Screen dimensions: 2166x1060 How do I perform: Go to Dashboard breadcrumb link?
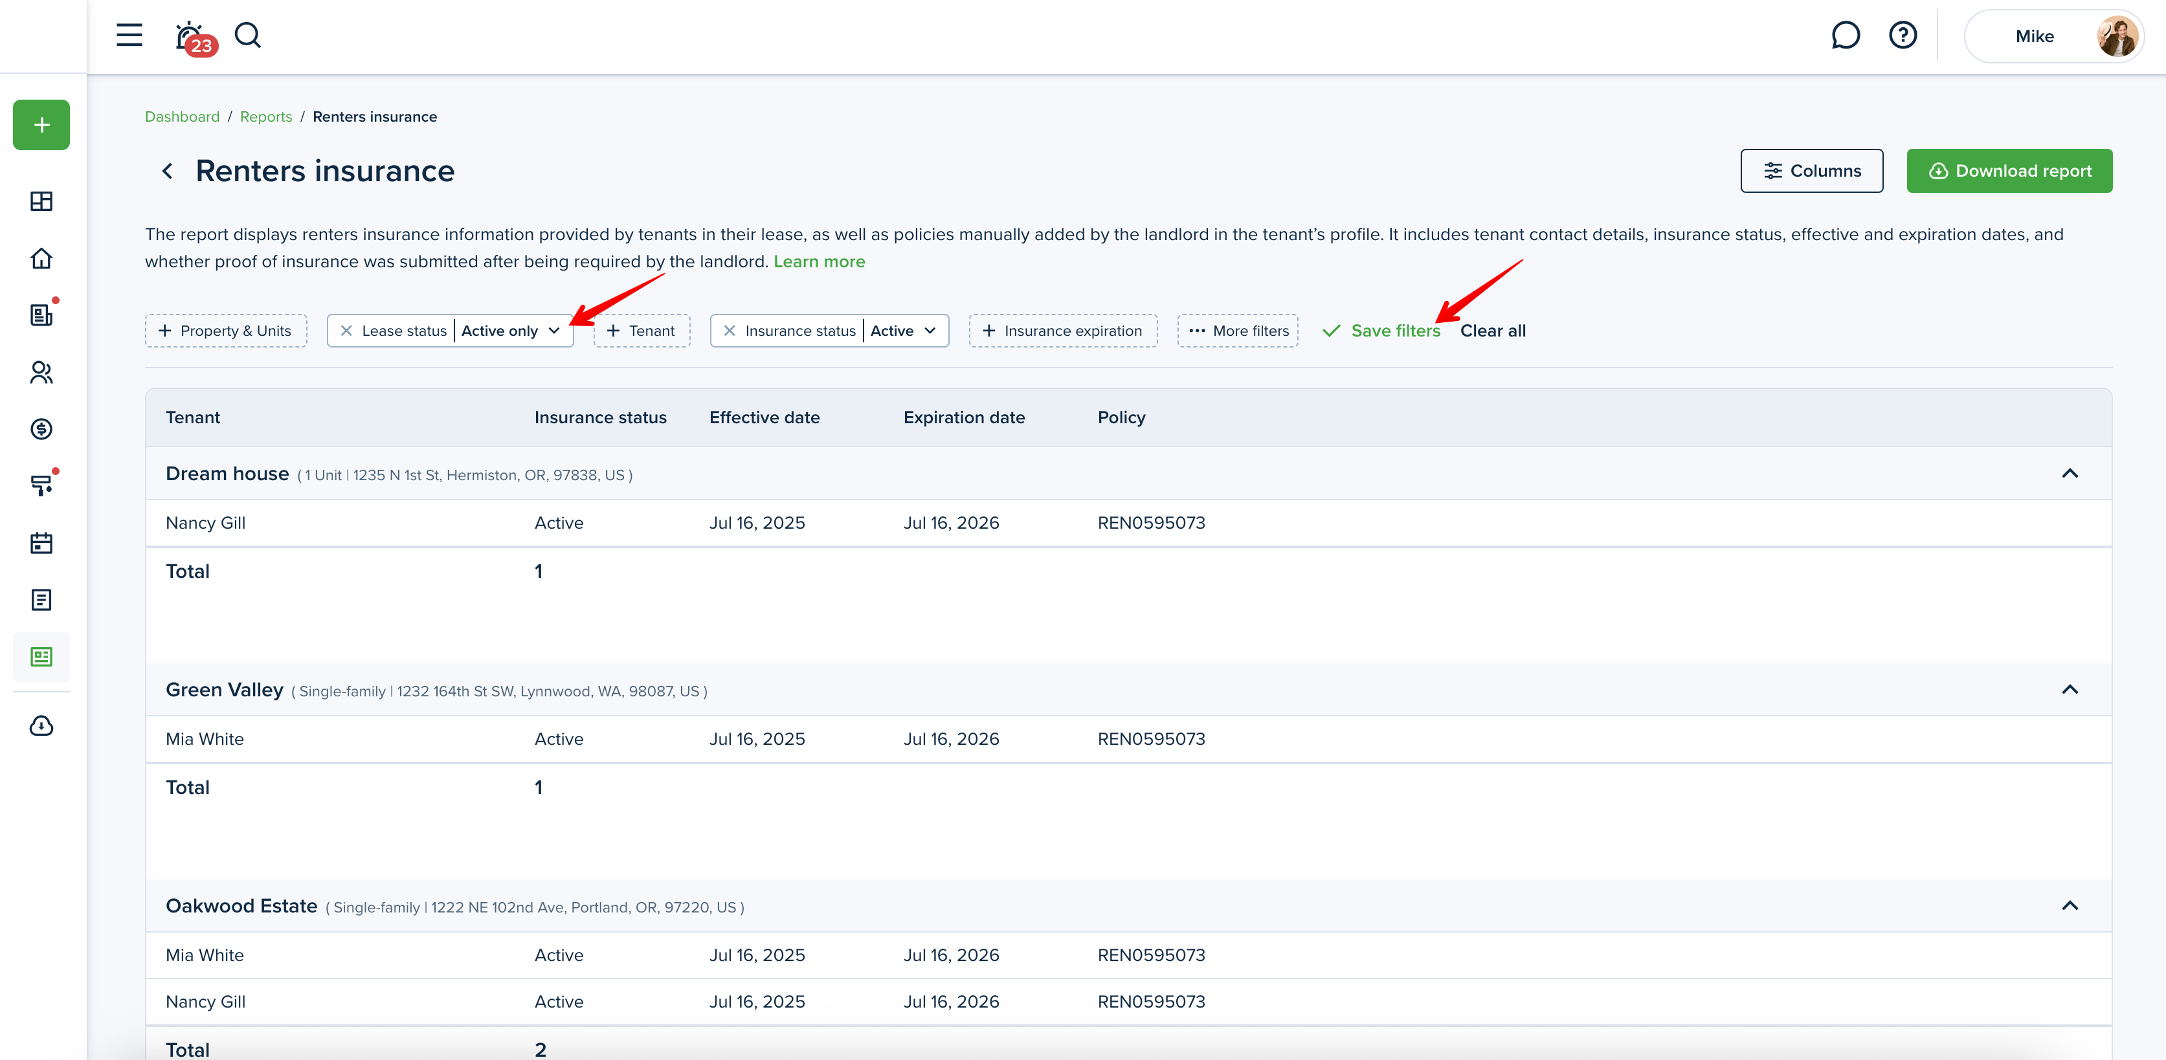tap(182, 117)
